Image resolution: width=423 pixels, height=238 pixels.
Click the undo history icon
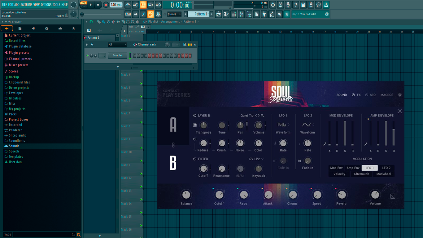coord(273,5)
